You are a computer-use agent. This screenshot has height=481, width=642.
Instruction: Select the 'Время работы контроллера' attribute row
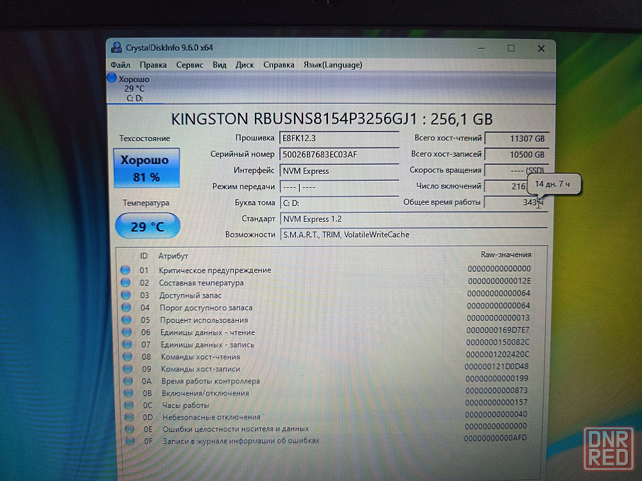point(327,380)
